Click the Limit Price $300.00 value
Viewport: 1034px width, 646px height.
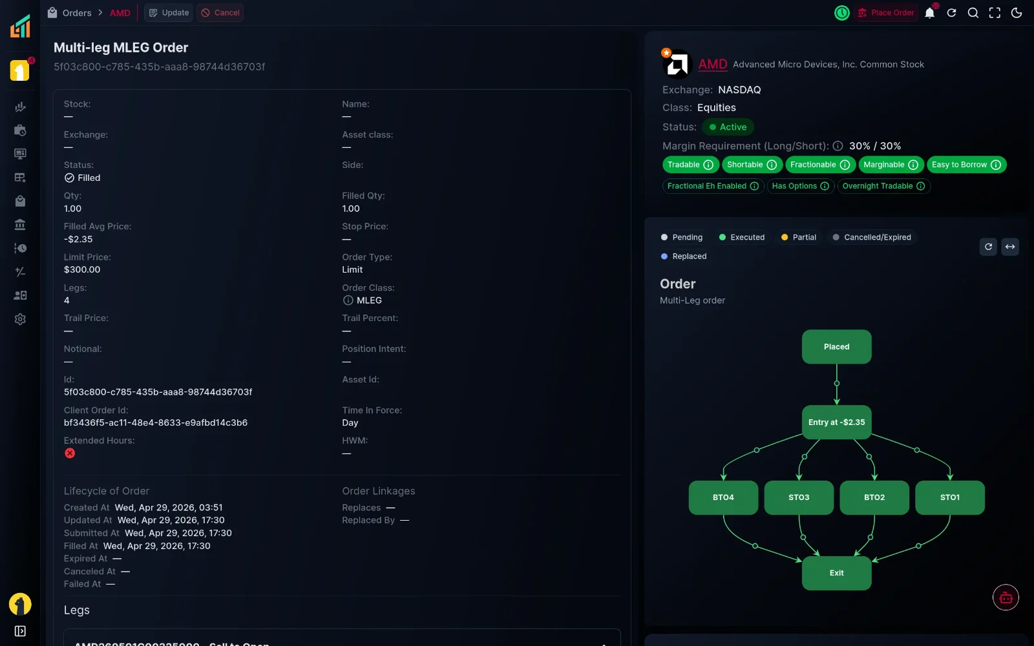click(x=82, y=269)
